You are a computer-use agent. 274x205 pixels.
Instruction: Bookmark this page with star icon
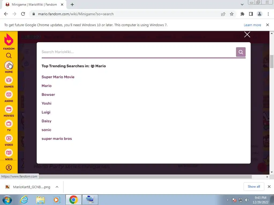coord(232,14)
